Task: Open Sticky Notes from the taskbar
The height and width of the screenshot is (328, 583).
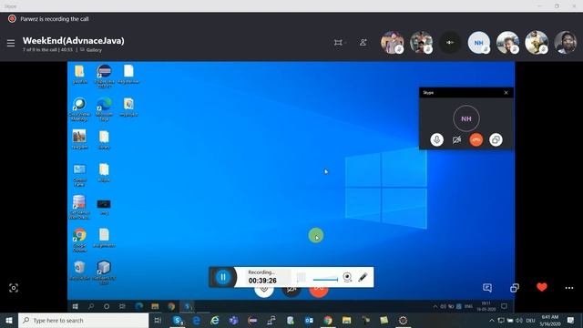Action: (384, 320)
